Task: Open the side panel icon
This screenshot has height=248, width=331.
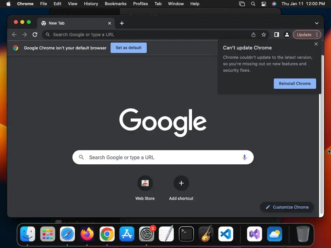Action: (277, 35)
